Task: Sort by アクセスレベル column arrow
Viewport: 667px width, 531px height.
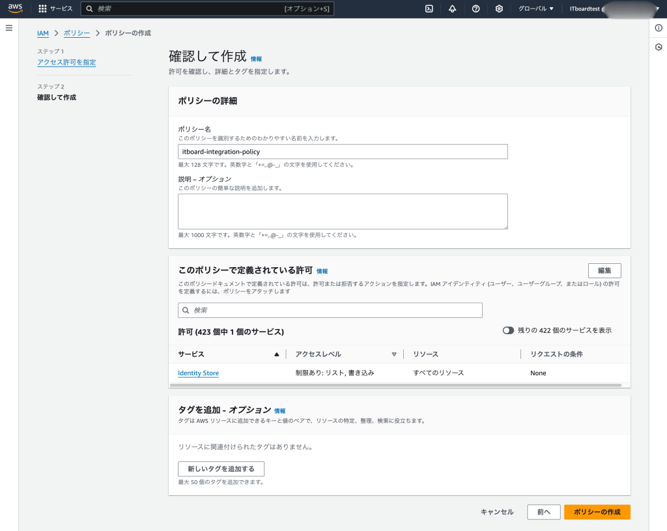Action: (394, 354)
